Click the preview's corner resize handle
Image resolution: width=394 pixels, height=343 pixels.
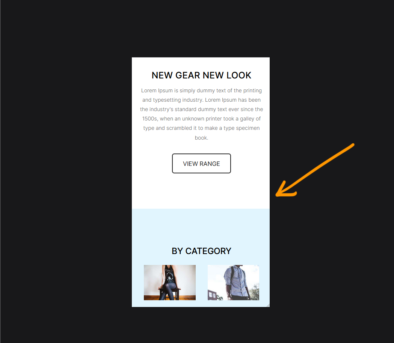tap(268, 305)
